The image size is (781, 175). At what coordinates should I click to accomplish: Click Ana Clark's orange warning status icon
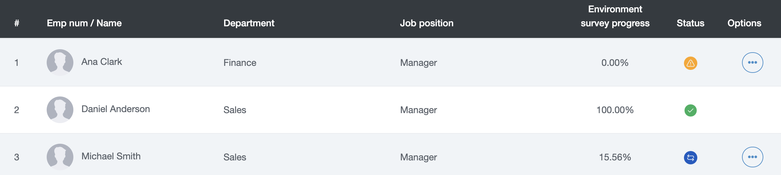tap(690, 63)
